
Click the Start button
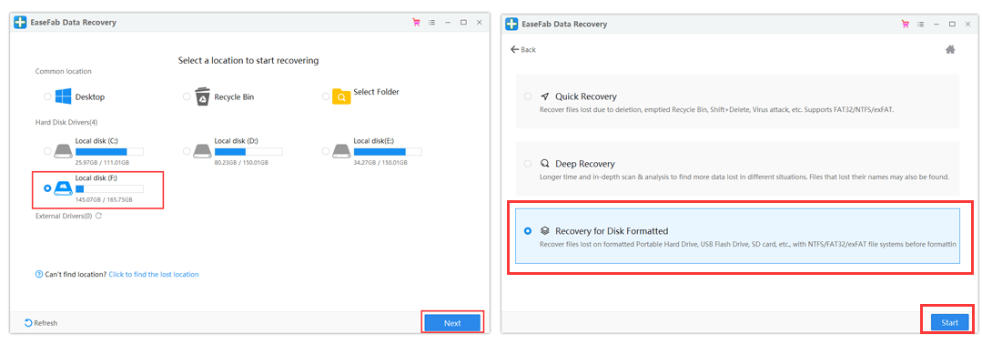(x=949, y=323)
